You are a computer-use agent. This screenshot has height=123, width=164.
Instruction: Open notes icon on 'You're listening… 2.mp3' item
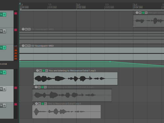coord(42,87)
